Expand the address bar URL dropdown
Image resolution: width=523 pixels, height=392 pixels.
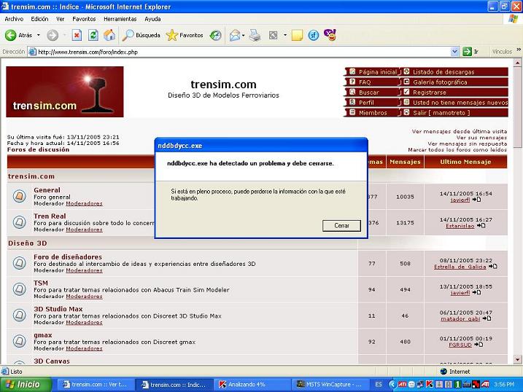pyautogui.click(x=454, y=52)
